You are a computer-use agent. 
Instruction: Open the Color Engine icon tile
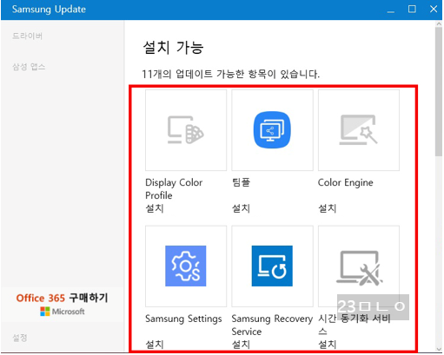point(359,130)
